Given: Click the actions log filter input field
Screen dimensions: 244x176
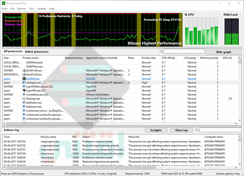Looking at the screenshot, I should pyautogui.click(x=220, y=130).
